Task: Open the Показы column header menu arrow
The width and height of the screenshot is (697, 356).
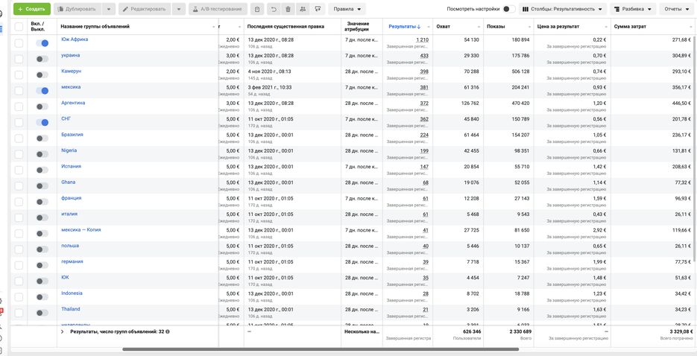Action: 529,27
